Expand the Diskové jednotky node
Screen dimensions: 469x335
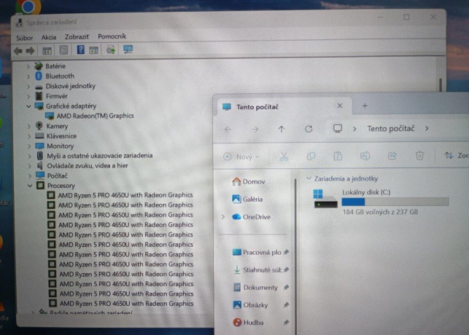tap(28, 87)
